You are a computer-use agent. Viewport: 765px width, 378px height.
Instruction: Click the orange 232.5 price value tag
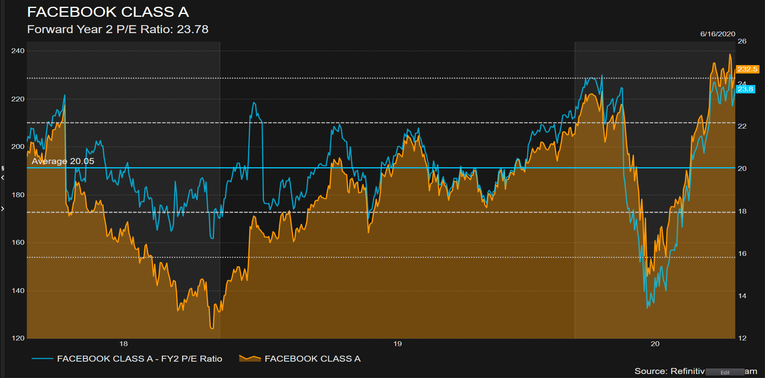point(747,69)
